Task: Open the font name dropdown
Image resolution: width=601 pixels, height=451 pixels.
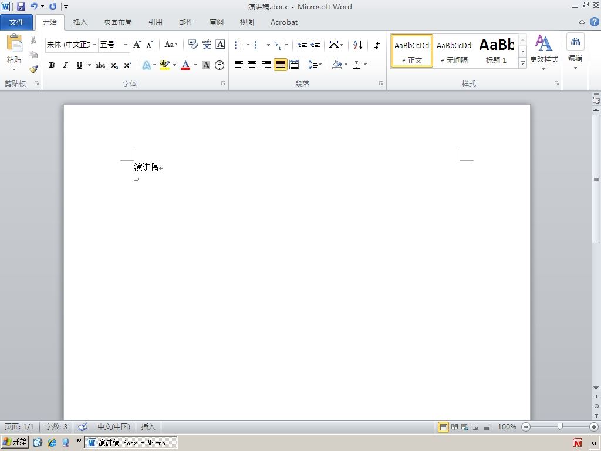Action: [94, 45]
